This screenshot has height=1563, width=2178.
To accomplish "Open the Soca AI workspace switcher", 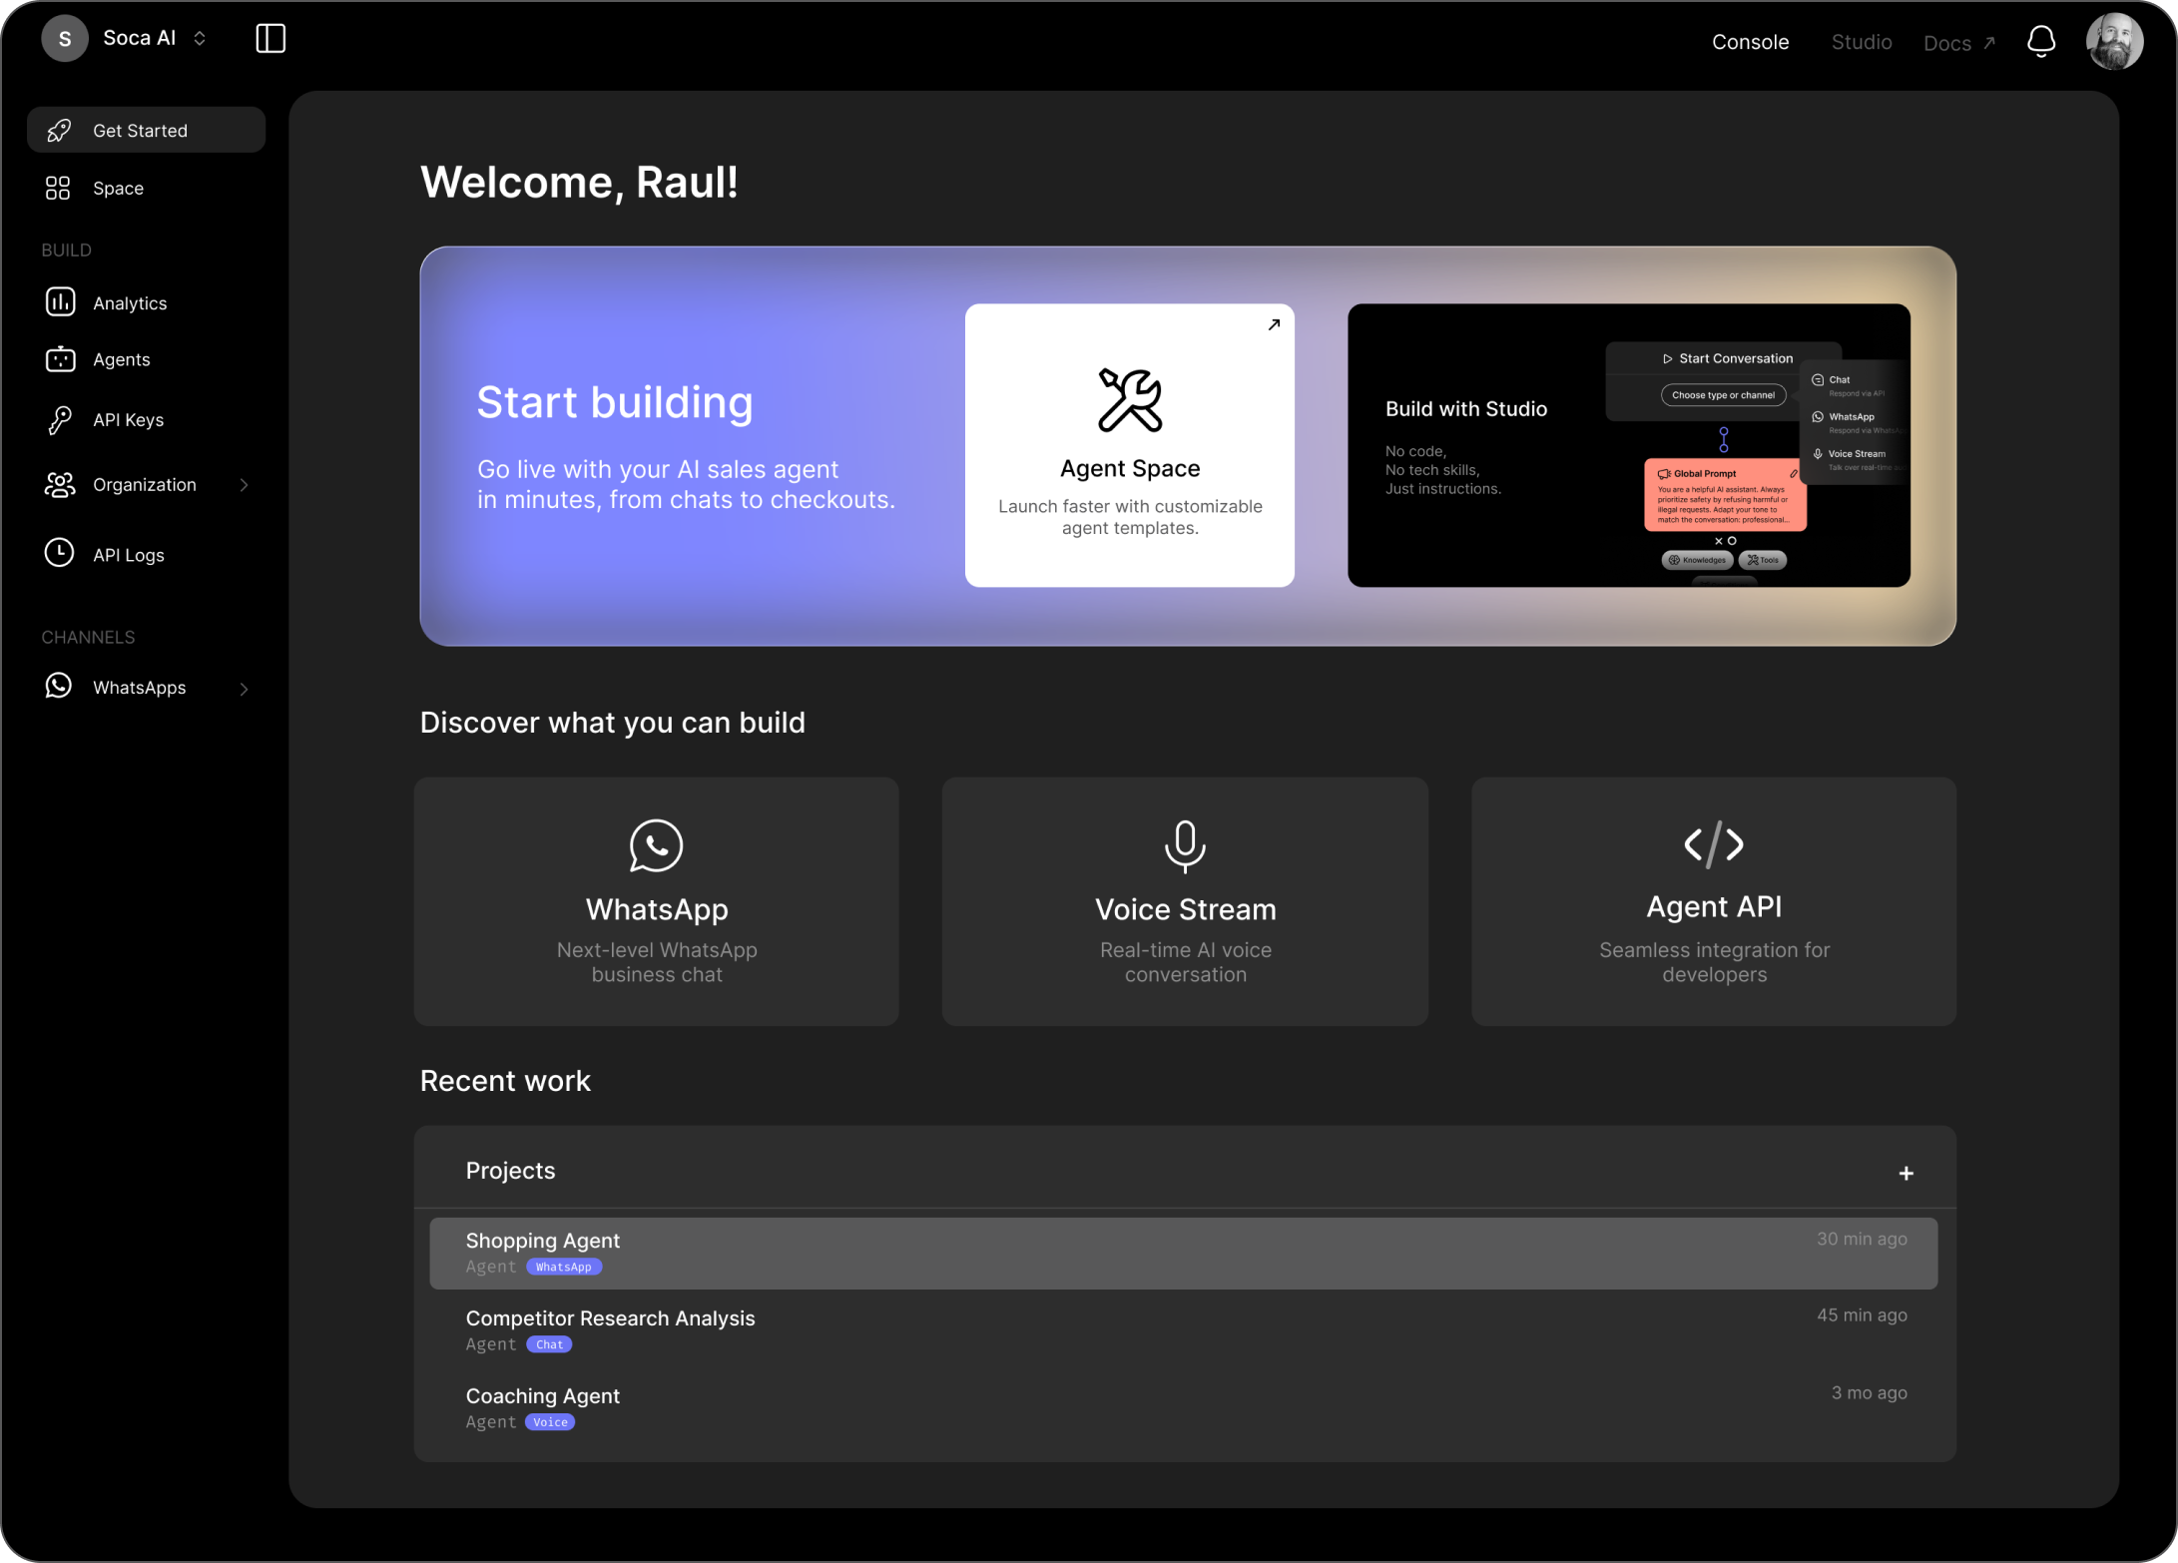I will coord(140,39).
